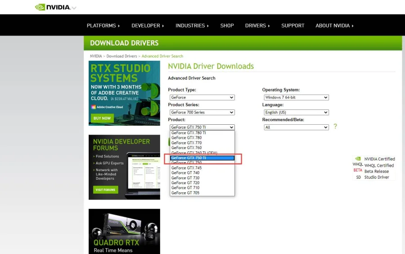Open the Operating System dropdown
This screenshot has width=405, height=254.
coord(296,97)
